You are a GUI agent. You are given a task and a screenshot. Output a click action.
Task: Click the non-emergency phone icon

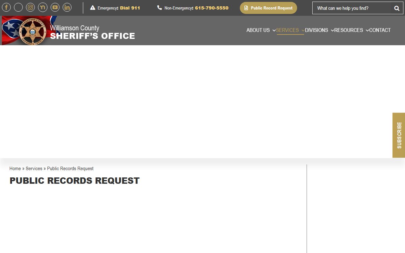click(159, 8)
